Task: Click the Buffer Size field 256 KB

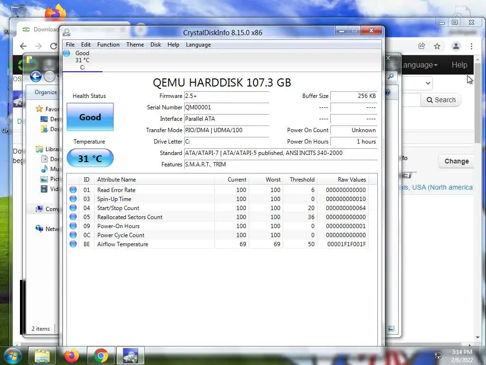Action: (x=354, y=96)
